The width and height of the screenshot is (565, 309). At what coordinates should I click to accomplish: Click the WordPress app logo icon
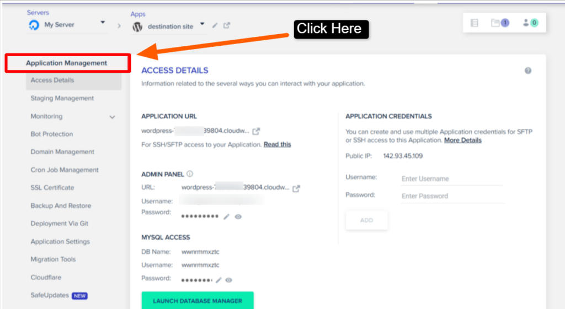click(137, 26)
